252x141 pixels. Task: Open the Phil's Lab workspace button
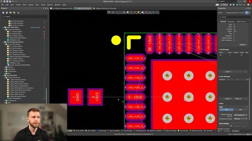[x=241, y=5]
